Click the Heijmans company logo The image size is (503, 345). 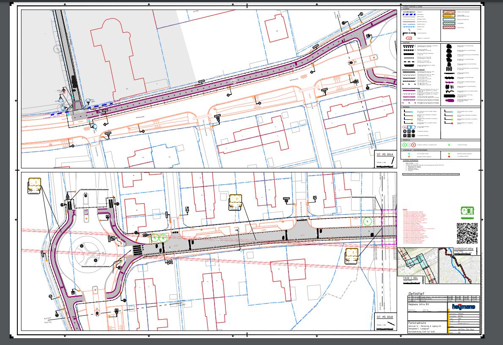click(463, 306)
